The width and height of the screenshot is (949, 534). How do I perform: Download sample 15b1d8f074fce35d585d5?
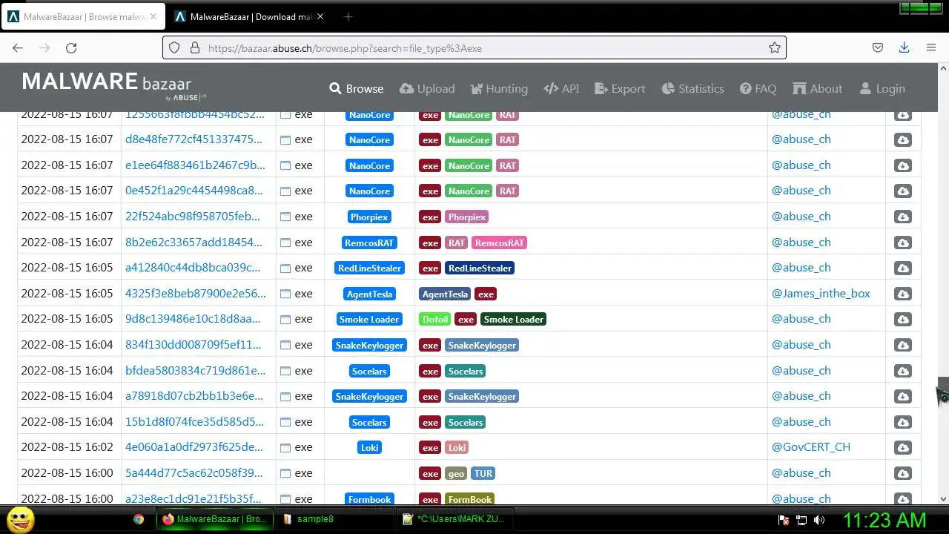pos(902,422)
